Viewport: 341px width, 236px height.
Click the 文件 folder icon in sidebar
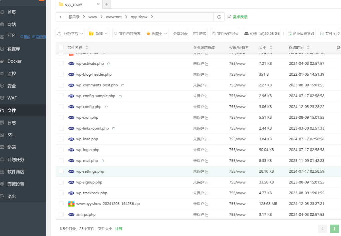tap(2, 110)
